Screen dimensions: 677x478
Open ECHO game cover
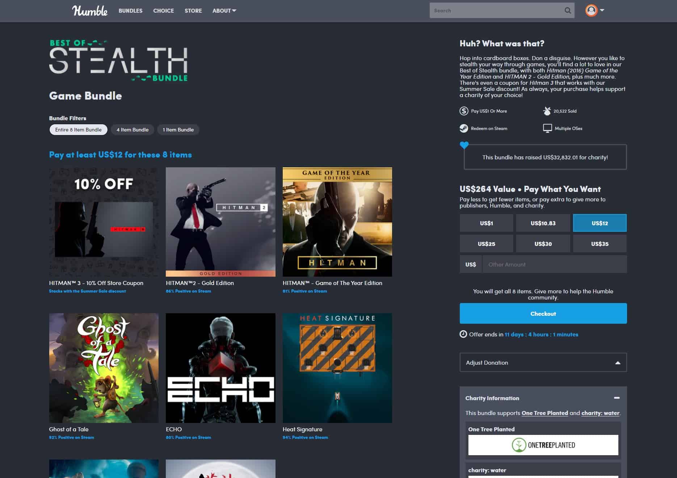(x=220, y=368)
